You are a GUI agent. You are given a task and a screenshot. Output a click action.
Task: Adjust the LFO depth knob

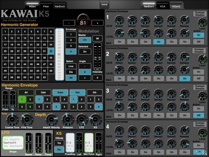82,119
